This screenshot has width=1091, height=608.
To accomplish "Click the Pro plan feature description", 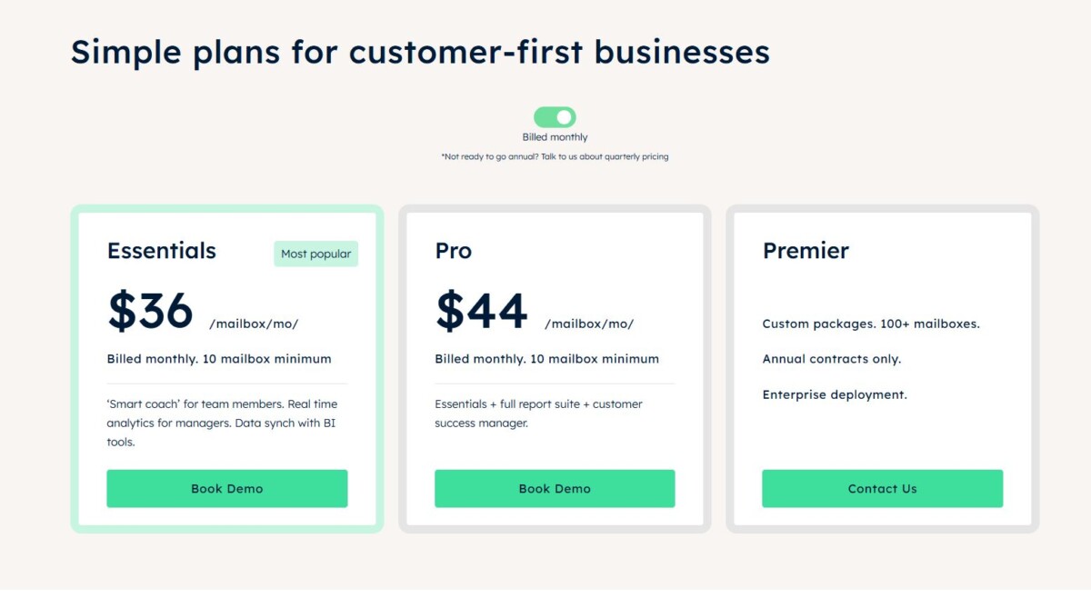I will pos(538,414).
